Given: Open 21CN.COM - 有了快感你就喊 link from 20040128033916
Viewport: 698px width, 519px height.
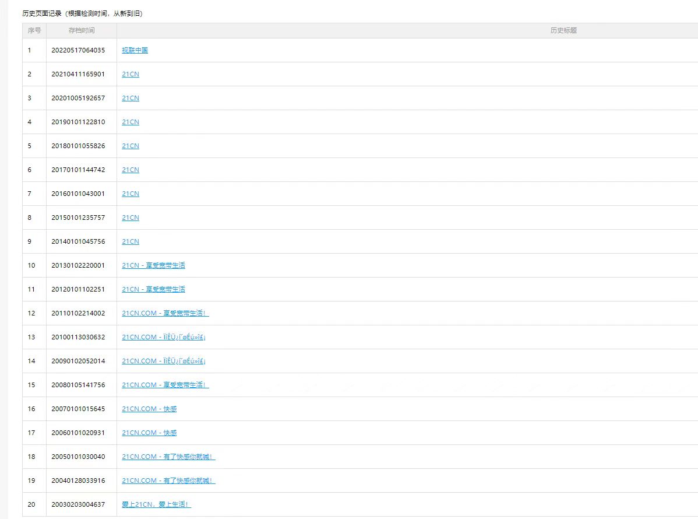Looking at the screenshot, I should 168,481.
